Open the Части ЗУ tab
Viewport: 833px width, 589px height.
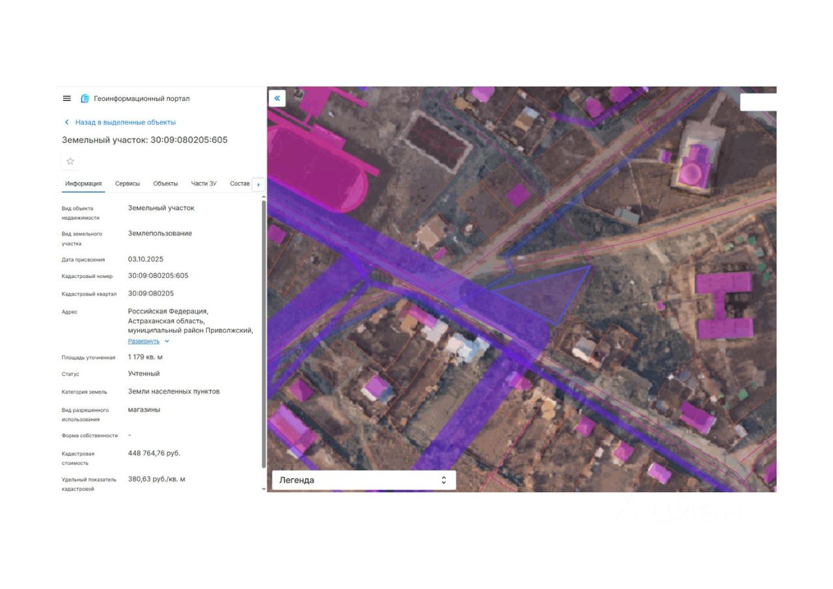click(x=204, y=184)
